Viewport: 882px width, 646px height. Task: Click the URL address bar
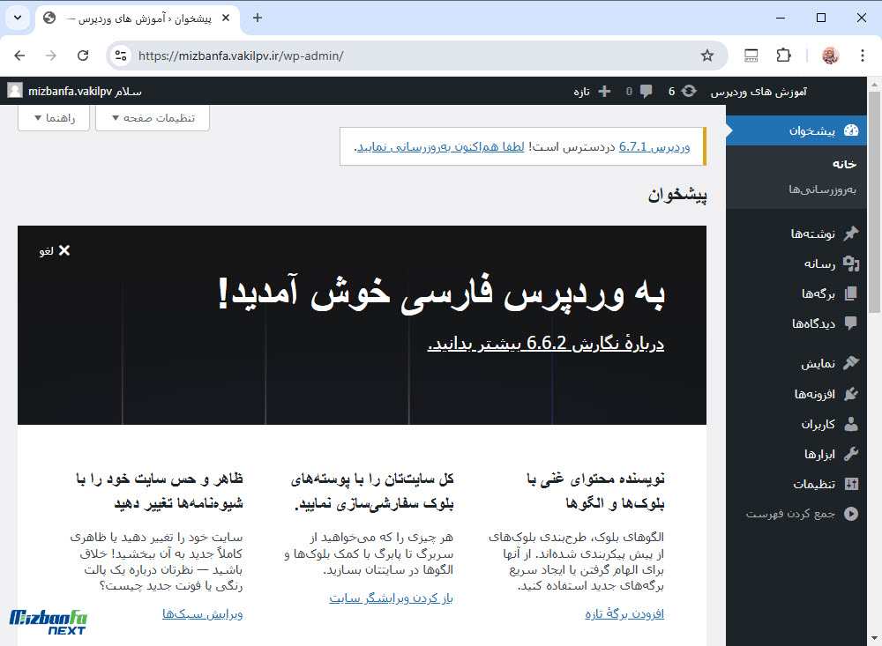tap(416, 56)
